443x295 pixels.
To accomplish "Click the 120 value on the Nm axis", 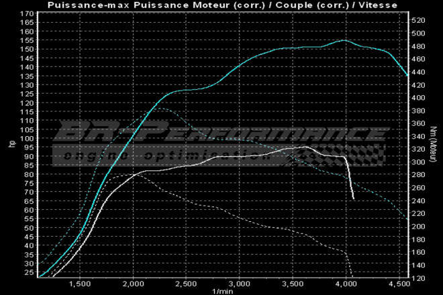I will (417, 277).
